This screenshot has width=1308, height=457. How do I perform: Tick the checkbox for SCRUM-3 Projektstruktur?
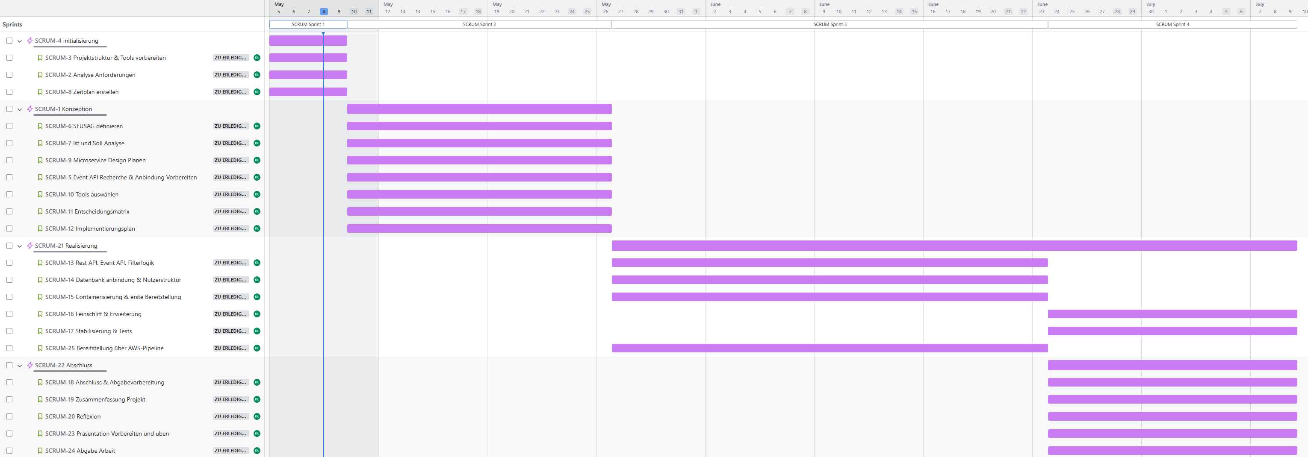(9, 58)
